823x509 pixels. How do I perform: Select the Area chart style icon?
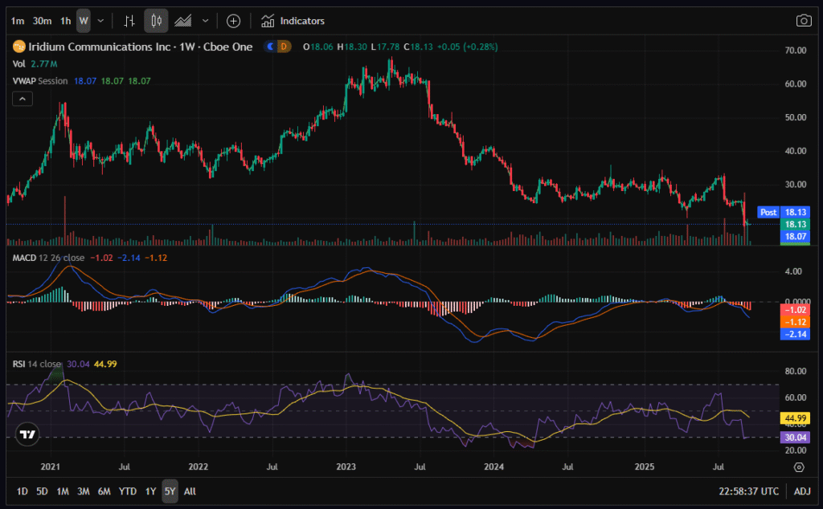pos(183,20)
